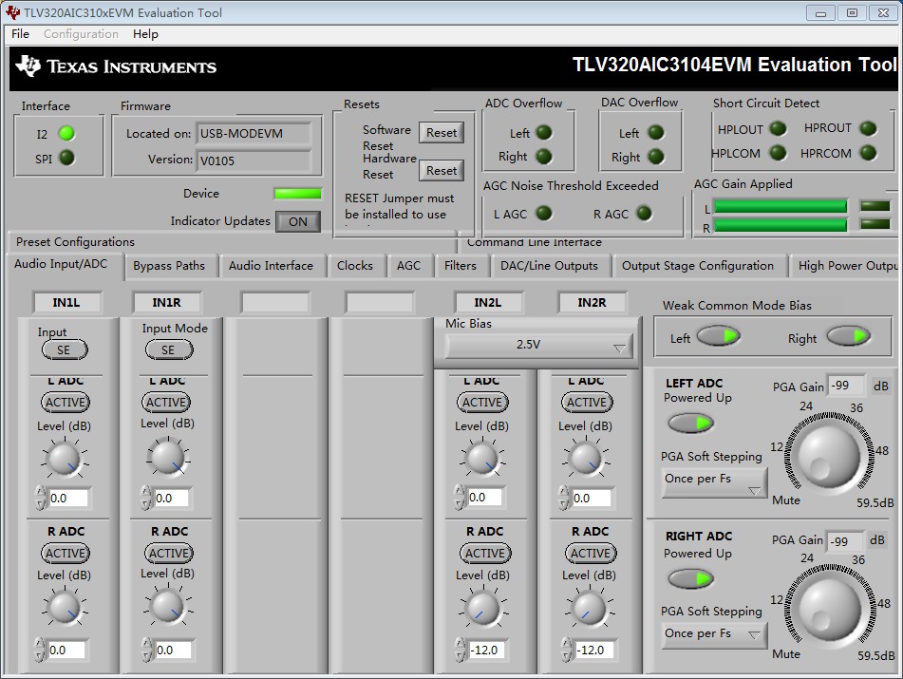Click the I2C interface LED indicator
903x679 pixels.
coord(66,134)
